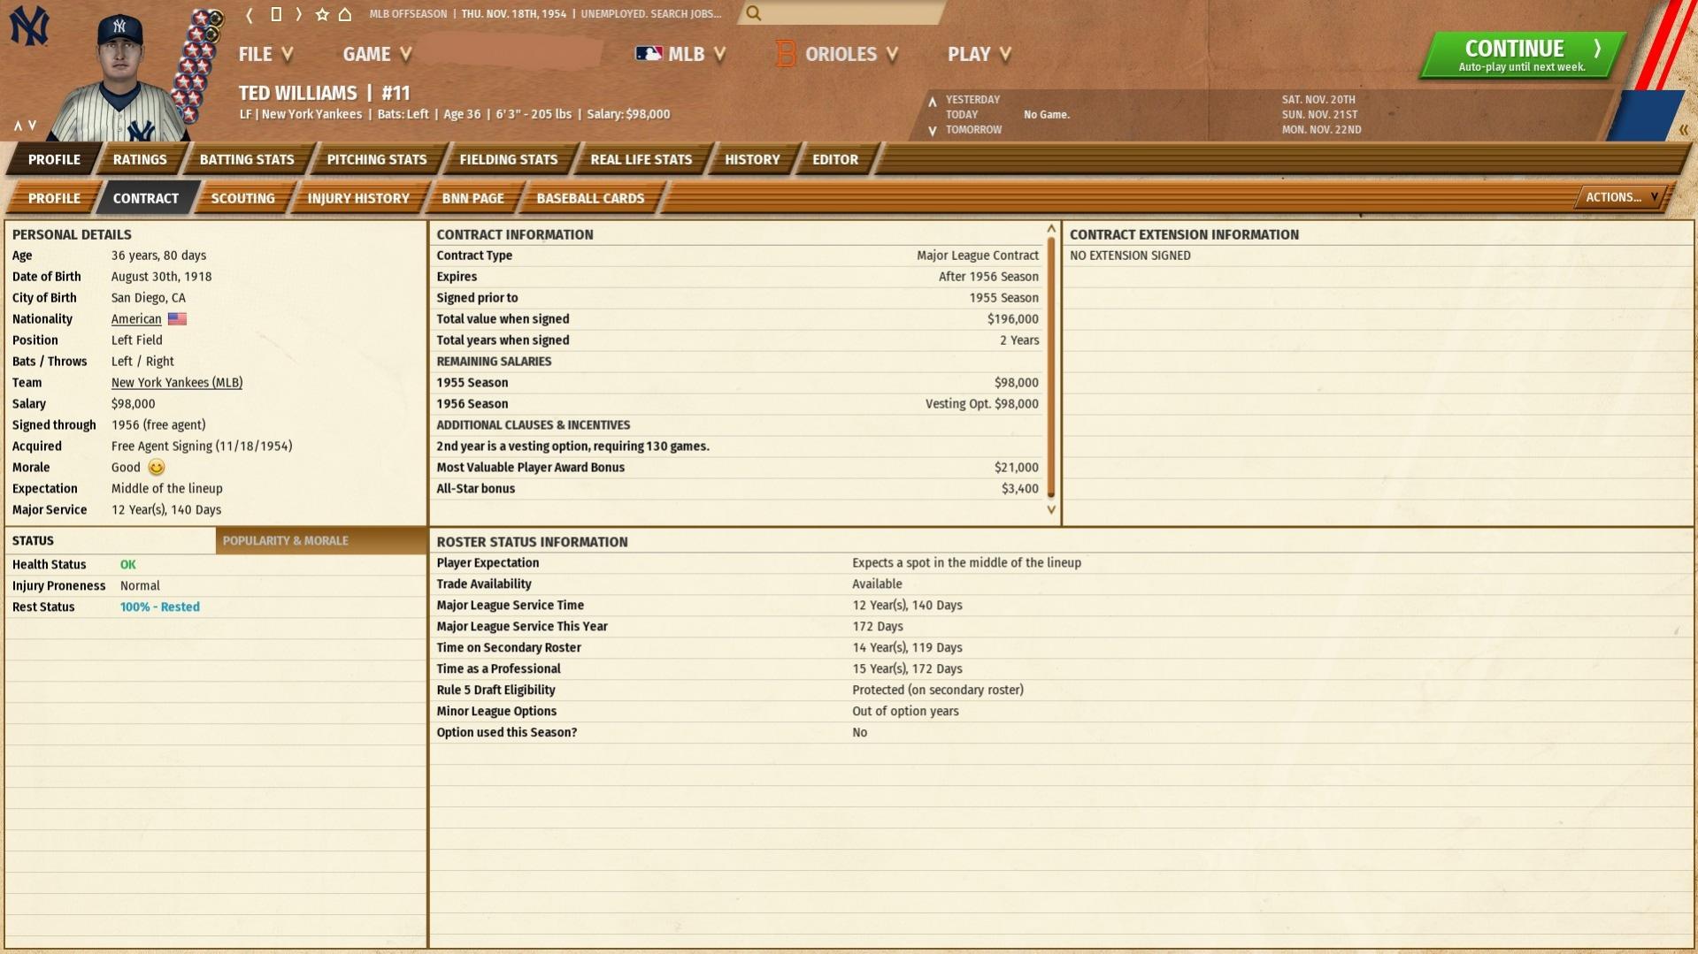The height and width of the screenshot is (954, 1698).
Task: Collapse side panel with double chevron
Action: tap(1683, 130)
